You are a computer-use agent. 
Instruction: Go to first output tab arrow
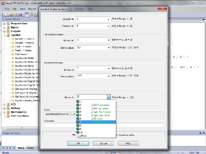pos(3,148)
